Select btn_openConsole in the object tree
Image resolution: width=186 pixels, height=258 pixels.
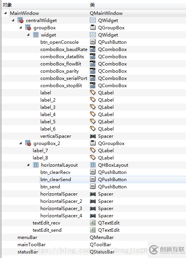pyautogui.click(x=60, y=42)
